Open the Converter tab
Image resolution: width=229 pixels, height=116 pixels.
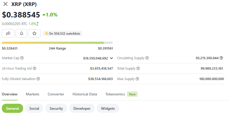(56, 94)
